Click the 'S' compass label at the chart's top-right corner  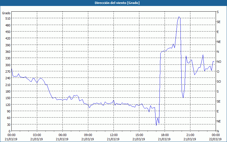coord(218,12)
